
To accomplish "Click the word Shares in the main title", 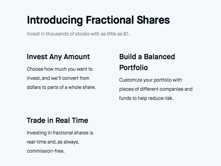I will click(153, 20).
